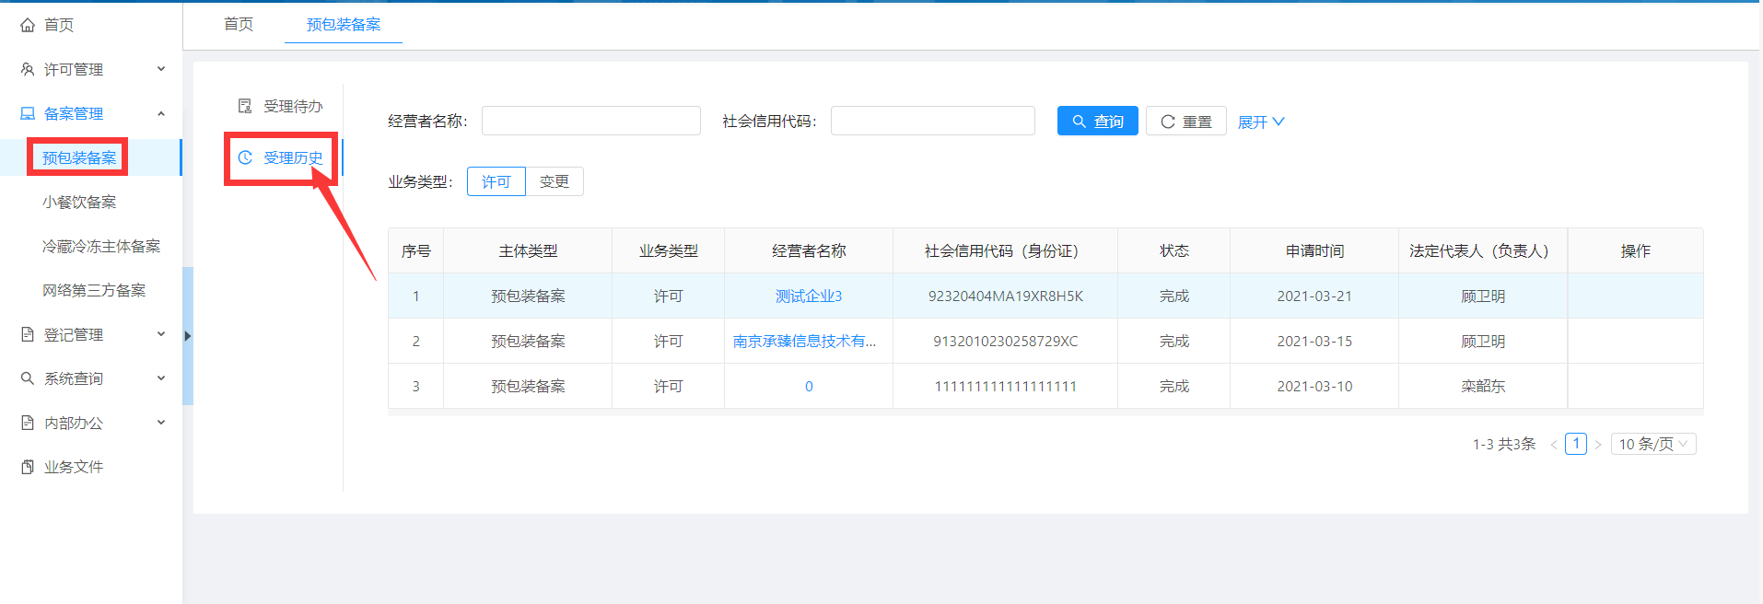This screenshot has width=1763, height=604.
Task: Click the home icon in sidebar
Action: coord(28,25)
